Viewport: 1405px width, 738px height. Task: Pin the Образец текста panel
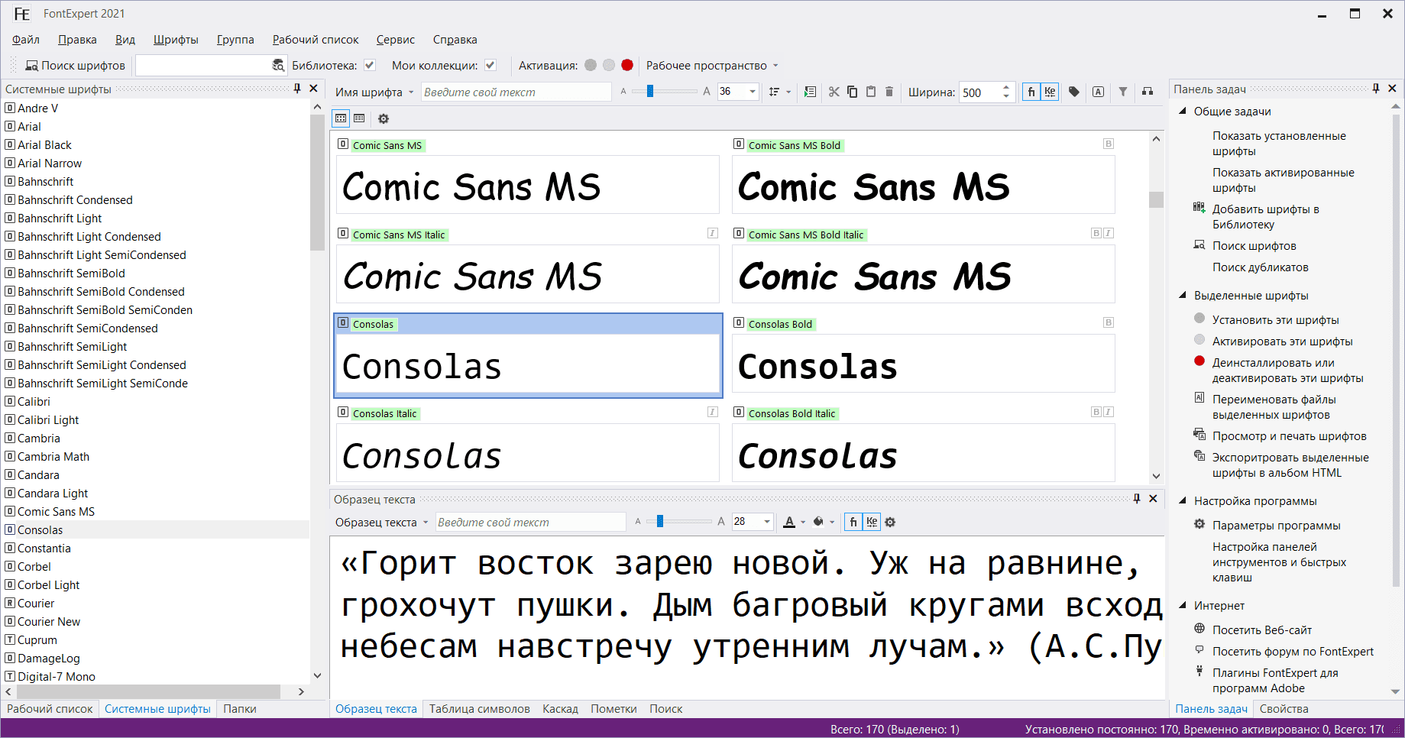tap(1137, 499)
